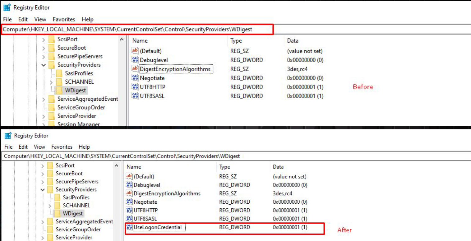
Task: Click UTF8SASL value icon in upper window
Action: (135, 96)
